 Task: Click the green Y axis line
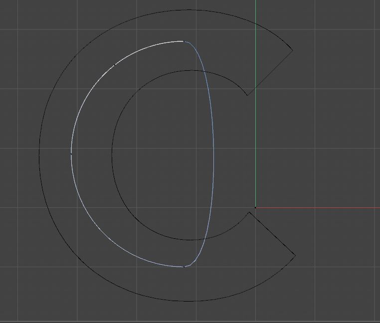255,104
